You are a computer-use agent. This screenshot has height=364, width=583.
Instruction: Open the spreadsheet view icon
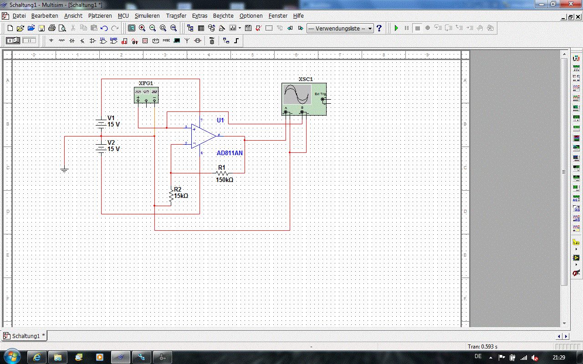point(200,28)
